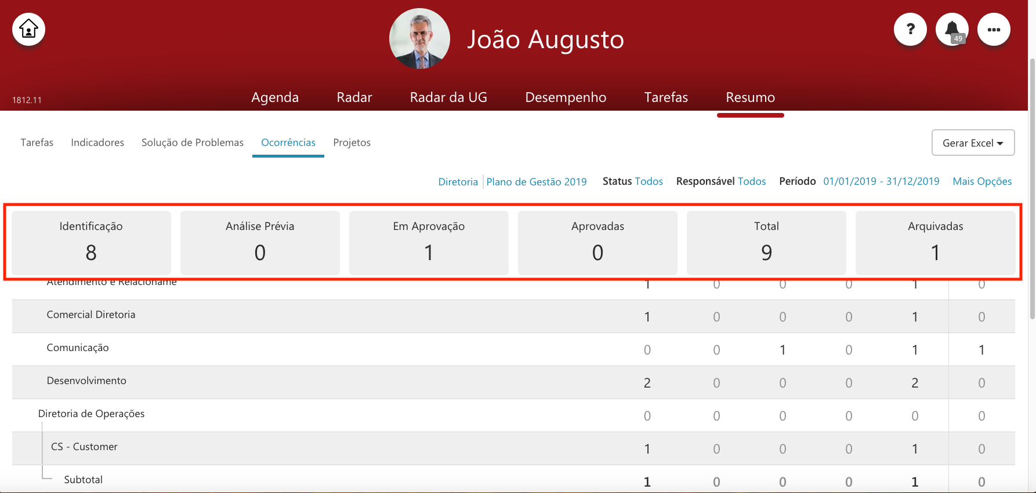Select the CS - Customer row
Image resolution: width=1036 pixels, height=493 pixels.
pyautogui.click(x=513, y=448)
